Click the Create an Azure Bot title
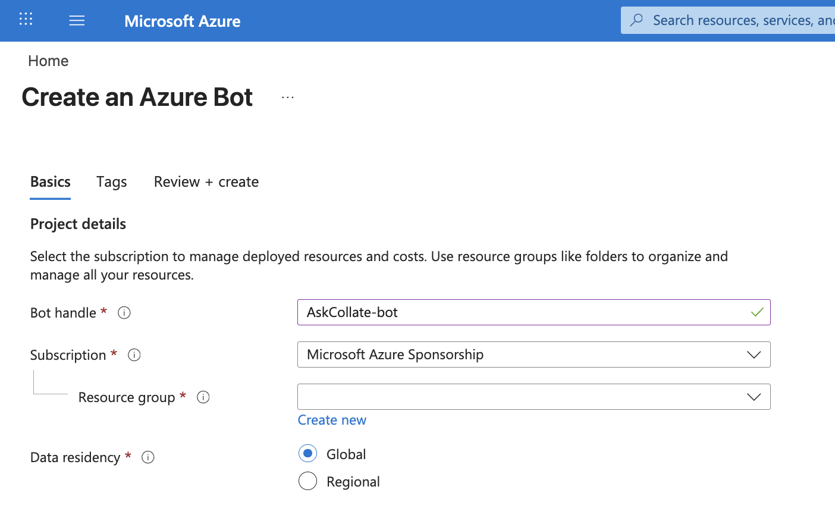 (137, 97)
